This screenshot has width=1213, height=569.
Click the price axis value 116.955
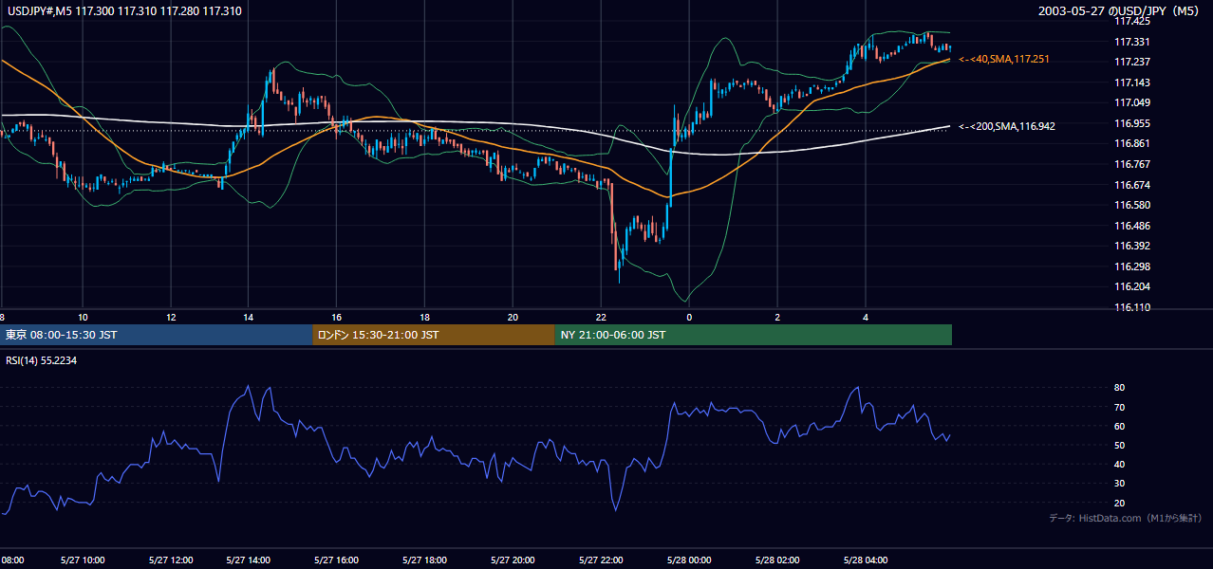[1133, 123]
